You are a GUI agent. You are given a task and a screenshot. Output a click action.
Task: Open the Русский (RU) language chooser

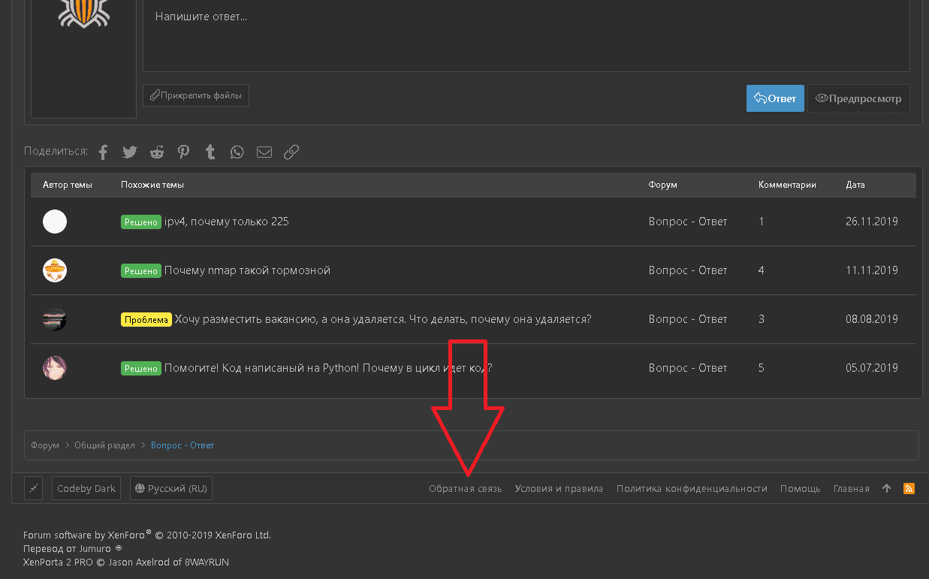click(170, 488)
